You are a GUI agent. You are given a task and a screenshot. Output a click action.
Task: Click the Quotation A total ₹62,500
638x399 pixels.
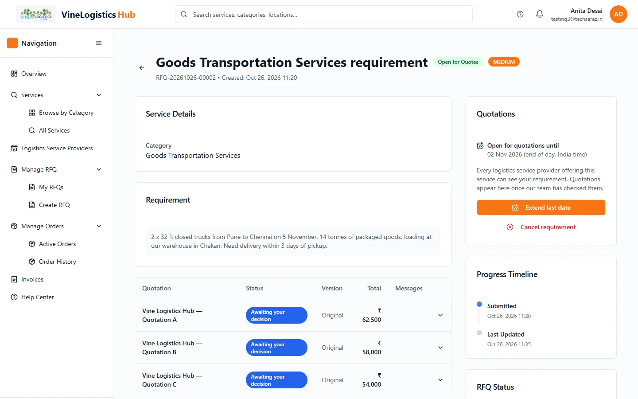[x=372, y=315]
